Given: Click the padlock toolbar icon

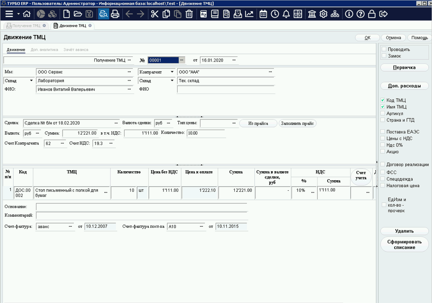Looking at the screenshot, I should tap(372, 14).
